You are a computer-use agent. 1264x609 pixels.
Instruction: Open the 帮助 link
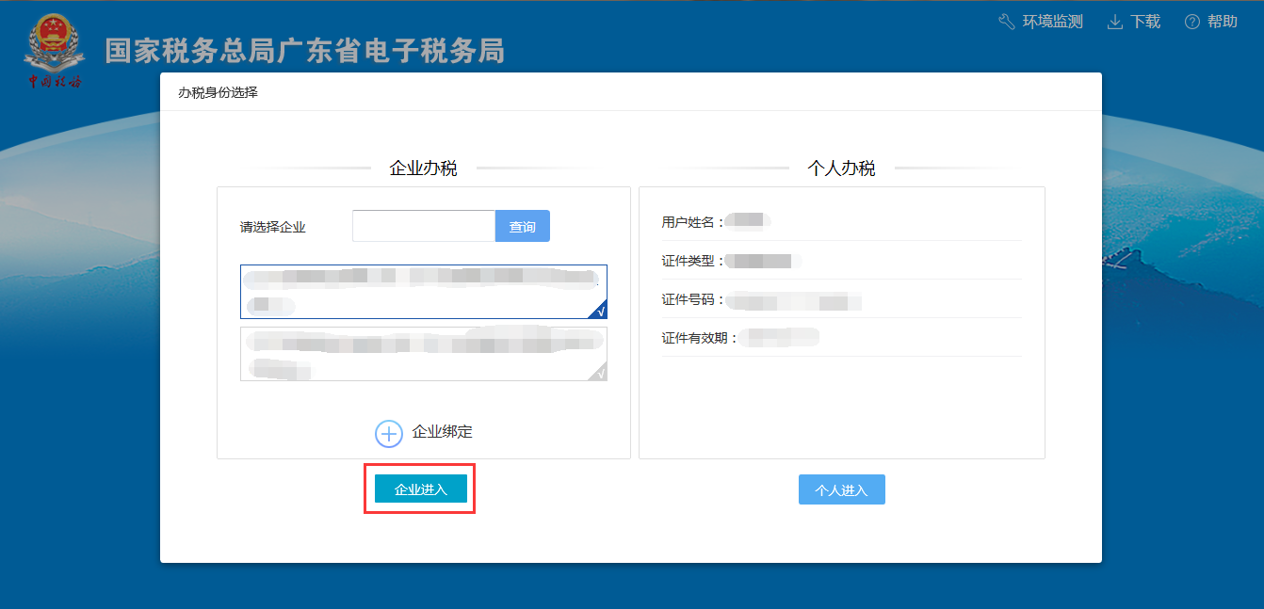pos(1222,21)
